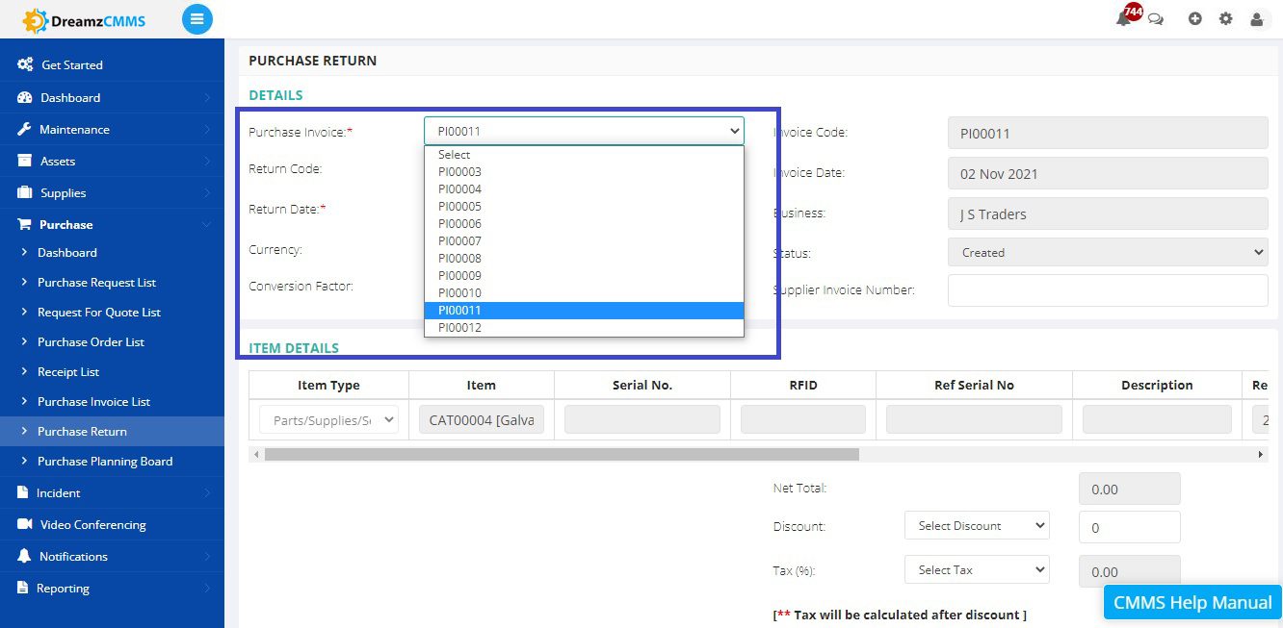Screen dimensions: 1283x628
Task: Click the Invoice Date field
Action: pos(1108,173)
